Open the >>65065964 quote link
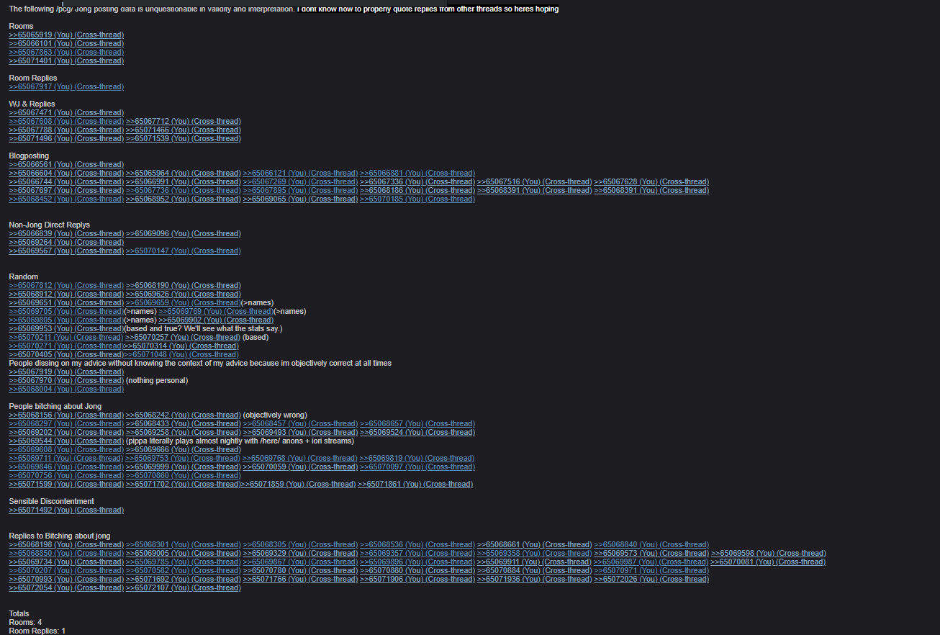This screenshot has height=635, width=940. [x=184, y=173]
